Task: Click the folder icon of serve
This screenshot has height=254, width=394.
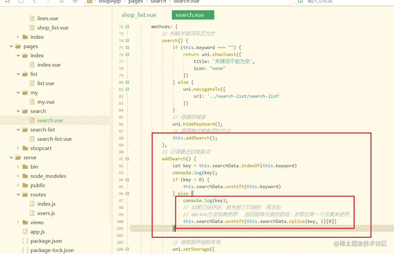Action: pos(18,158)
